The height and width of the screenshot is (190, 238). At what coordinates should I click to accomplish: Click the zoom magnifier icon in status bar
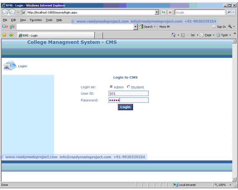click(216, 185)
